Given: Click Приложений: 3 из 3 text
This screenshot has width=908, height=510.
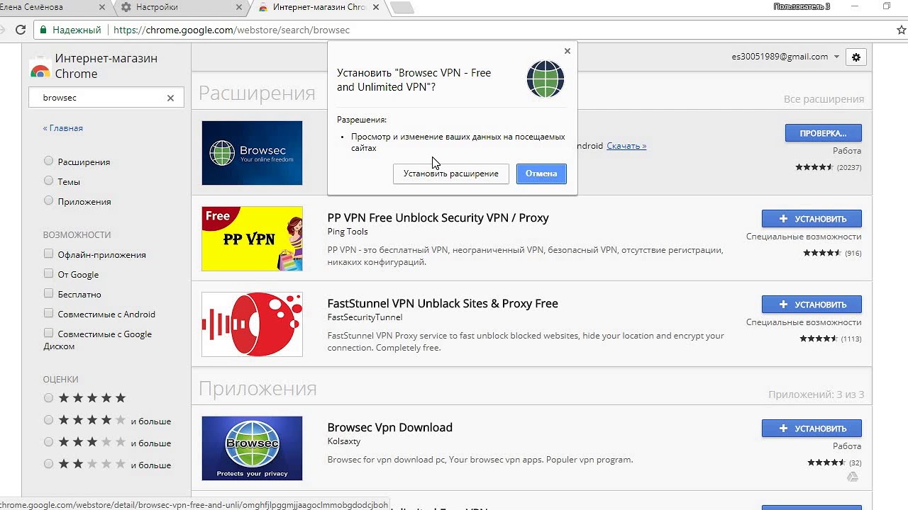Looking at the screenshot, I should (816, 395).
